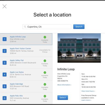
Task: Click the number 3 badge for Valley Fair
Action: point(4,63)
